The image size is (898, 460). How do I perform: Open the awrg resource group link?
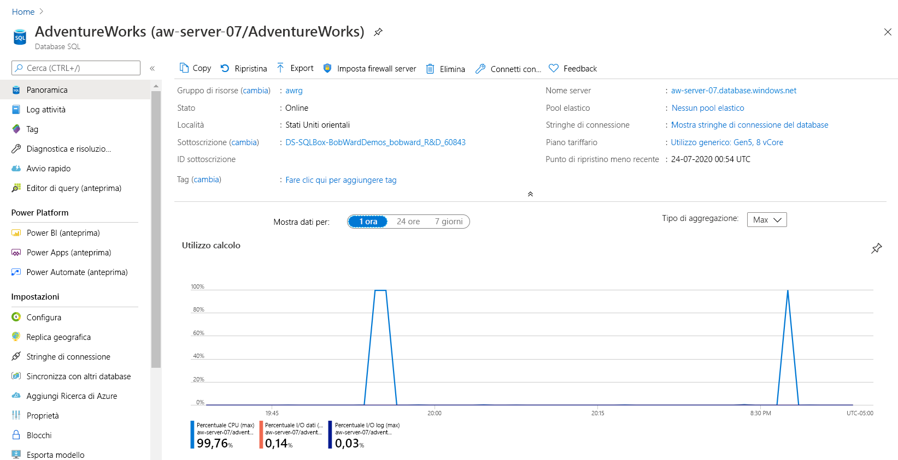pos(294,91)
